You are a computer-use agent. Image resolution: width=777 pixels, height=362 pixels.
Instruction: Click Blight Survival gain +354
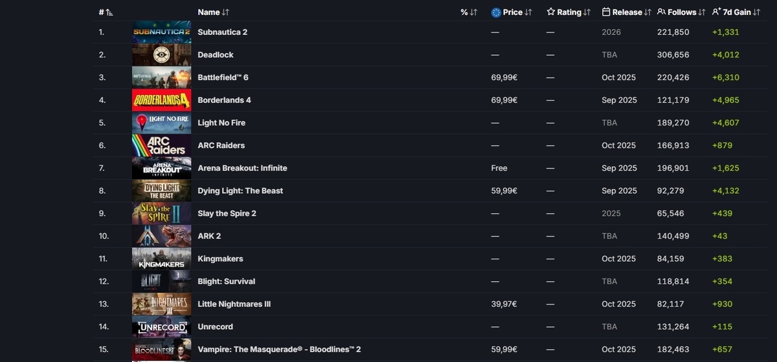(722, 281)
